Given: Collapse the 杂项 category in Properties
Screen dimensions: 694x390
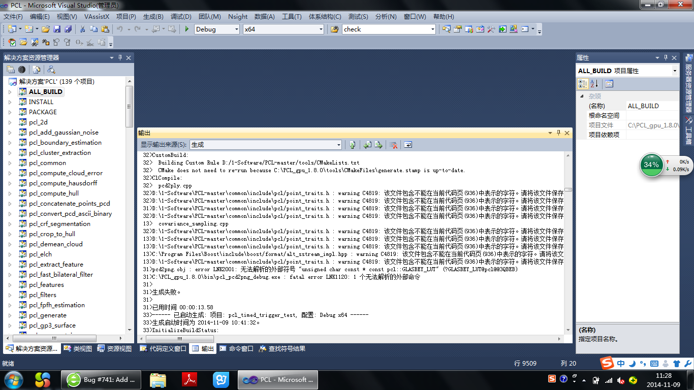Looking at the screenshot, I should point(582,96).
